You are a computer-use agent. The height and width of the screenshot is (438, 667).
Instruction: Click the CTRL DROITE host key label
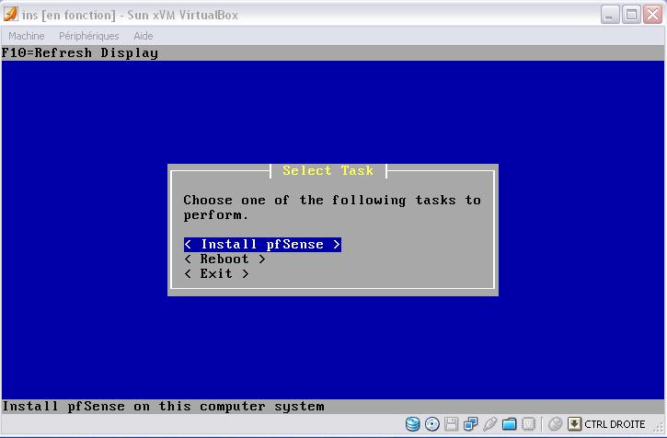pos(615,424)
